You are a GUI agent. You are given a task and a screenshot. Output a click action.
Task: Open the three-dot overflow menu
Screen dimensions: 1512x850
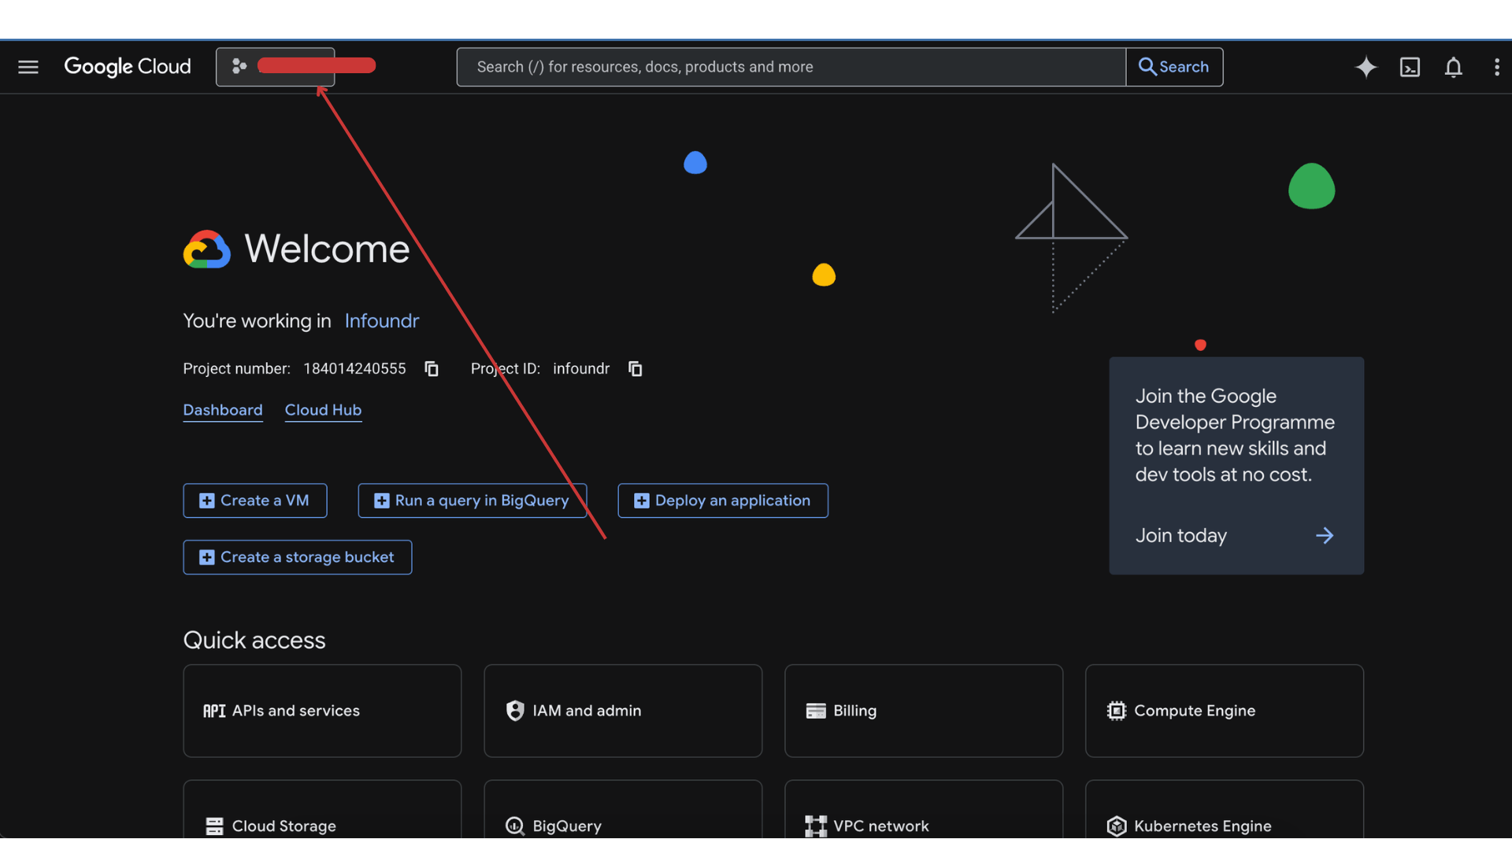click(1497, 67)
